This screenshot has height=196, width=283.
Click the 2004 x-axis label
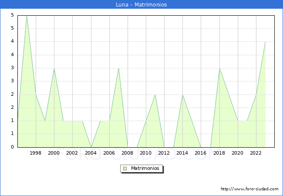pyautogui.click(x=91, y=153)
